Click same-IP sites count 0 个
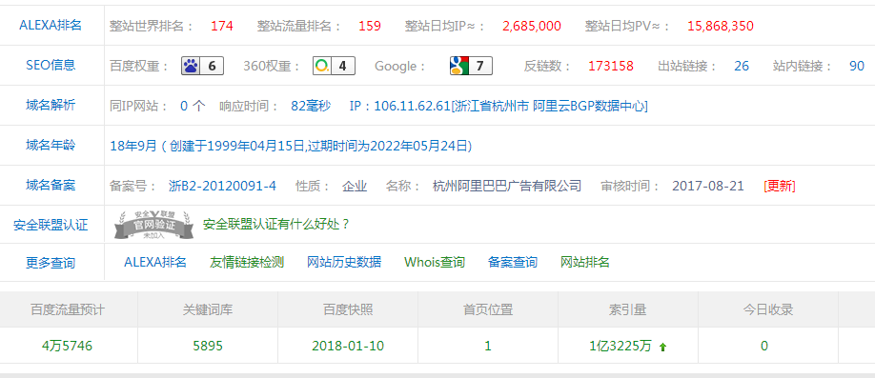Screen dimensions: 875x378 click(x=193, y=106)
